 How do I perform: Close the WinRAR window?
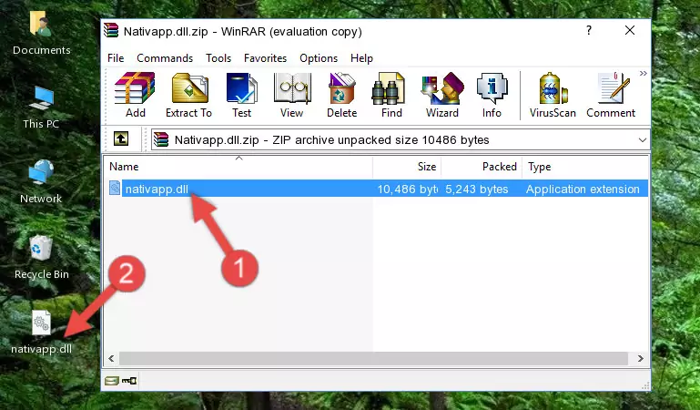pos(630,30)
